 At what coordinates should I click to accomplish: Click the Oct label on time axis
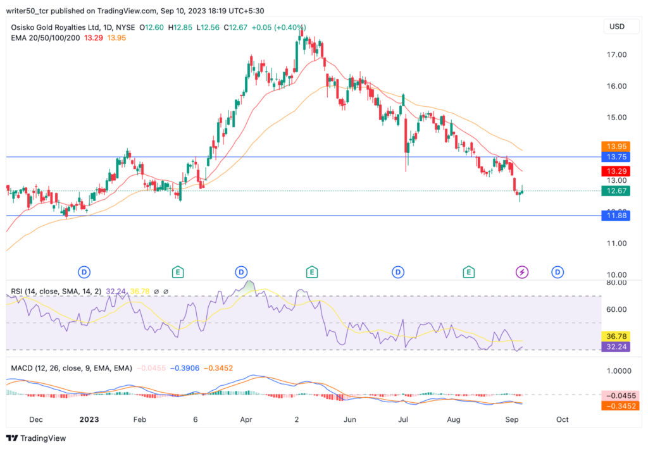[x=562, y=420]
